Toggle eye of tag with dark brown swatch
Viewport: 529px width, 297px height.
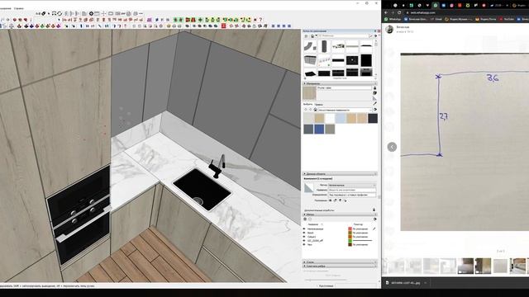tap(304, 244)
